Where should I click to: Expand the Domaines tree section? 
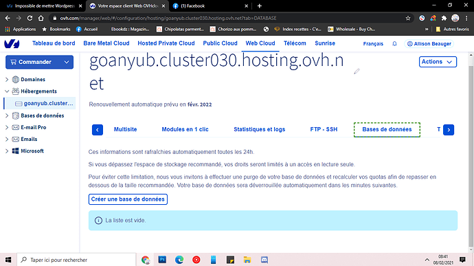[7, 80]
